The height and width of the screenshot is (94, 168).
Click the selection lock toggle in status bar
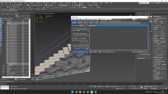point(93,86)
